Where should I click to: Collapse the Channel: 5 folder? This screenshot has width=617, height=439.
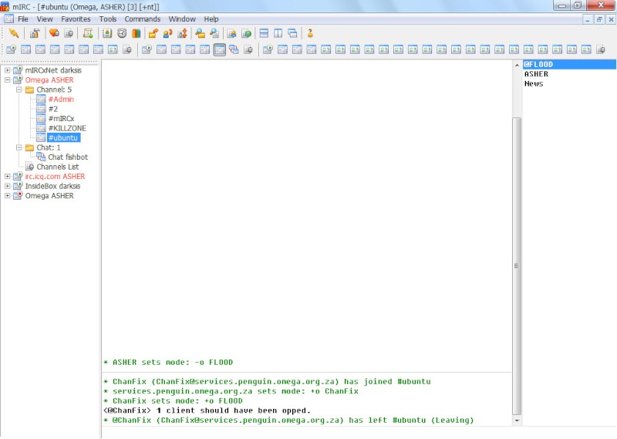click(19, 89)
